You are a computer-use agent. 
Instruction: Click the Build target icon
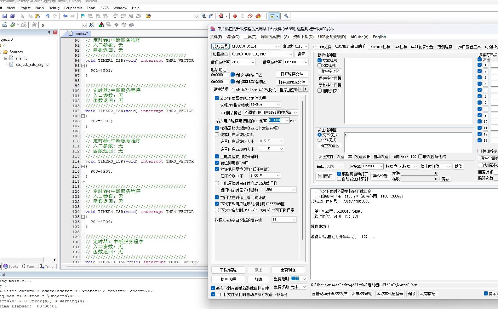pyautogui.click(x=13, y=25)
